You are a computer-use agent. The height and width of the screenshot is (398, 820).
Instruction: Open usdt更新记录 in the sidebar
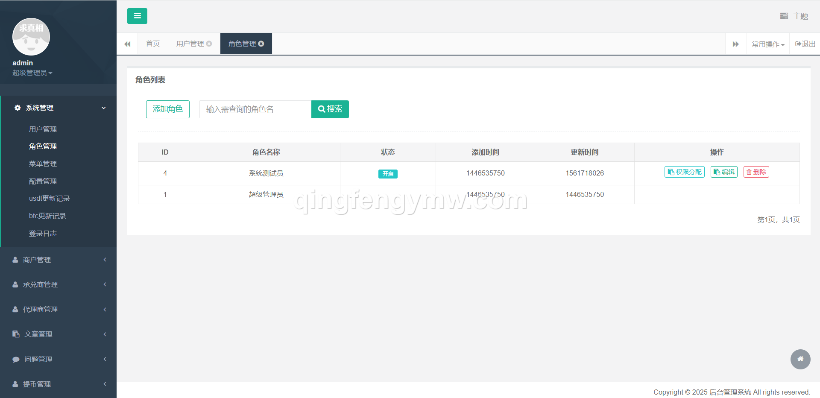50,198
